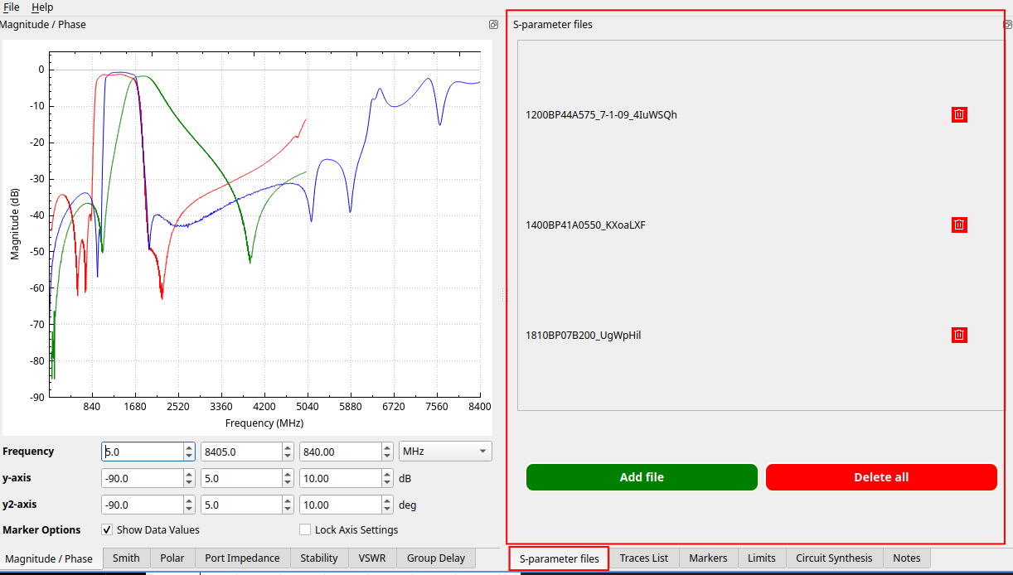Switch to the Group Delay tab

[436, 558]
